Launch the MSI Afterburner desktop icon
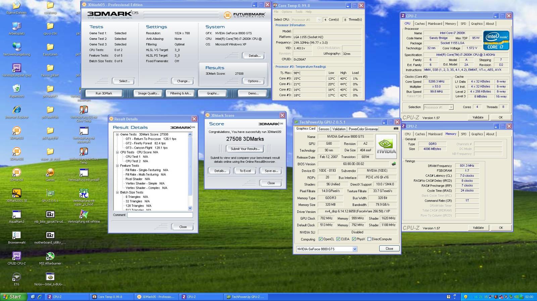This screenshot has width=537, height=301. pyautogui.click(x=50, y=256)
